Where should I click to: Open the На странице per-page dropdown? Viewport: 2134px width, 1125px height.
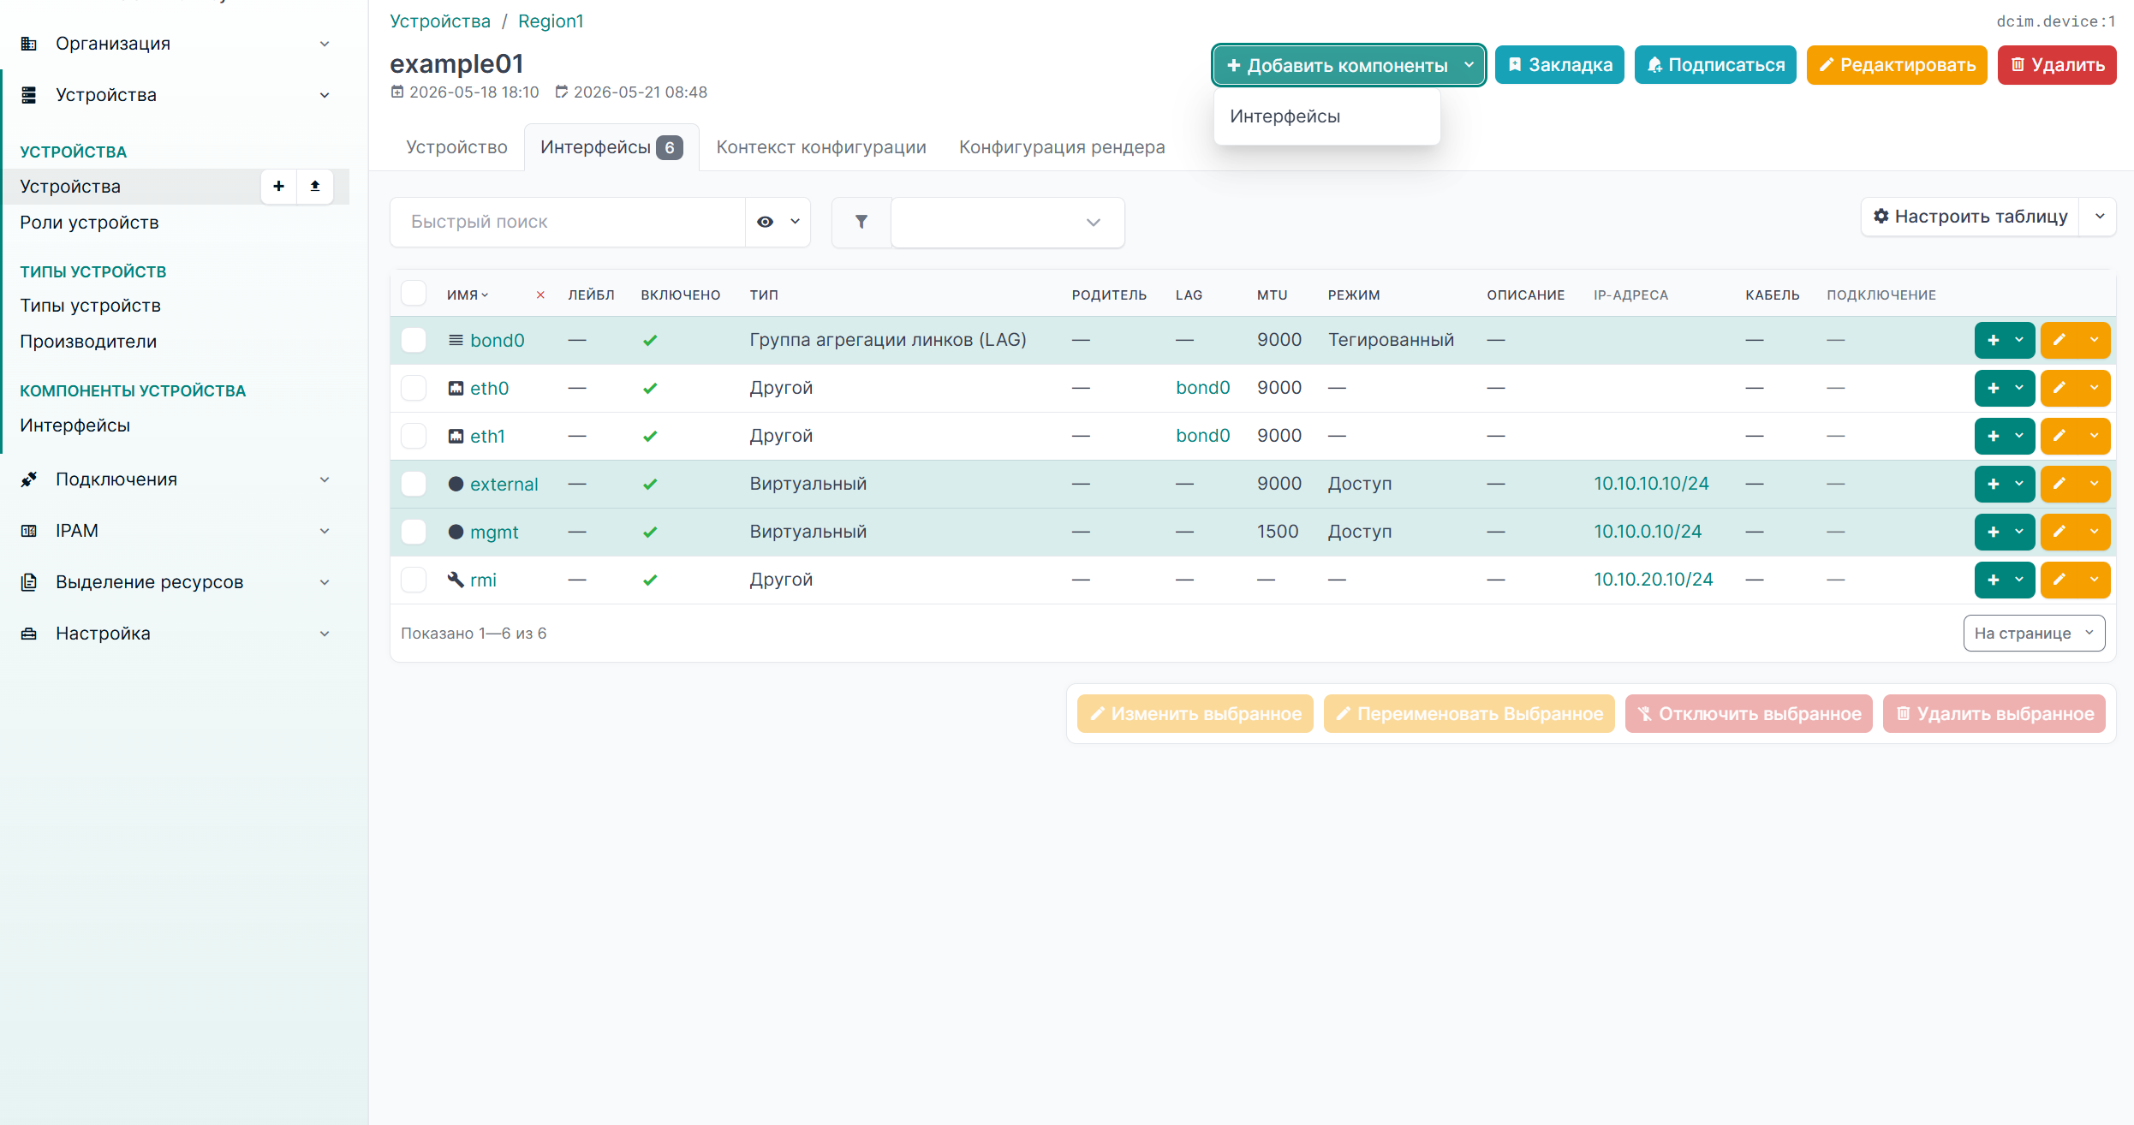[2034, 633]
